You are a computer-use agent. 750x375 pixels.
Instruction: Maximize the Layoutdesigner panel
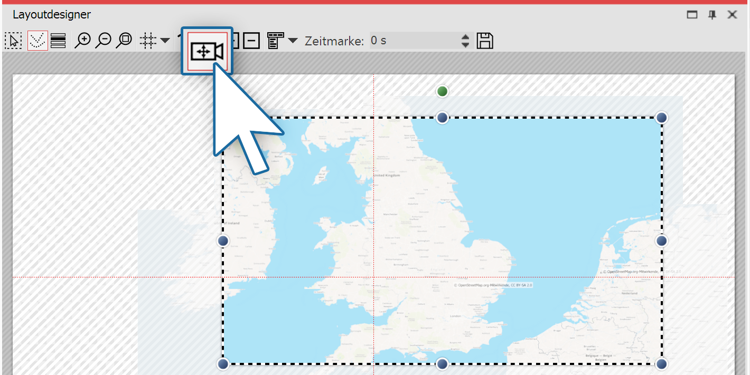coord(692,15)
